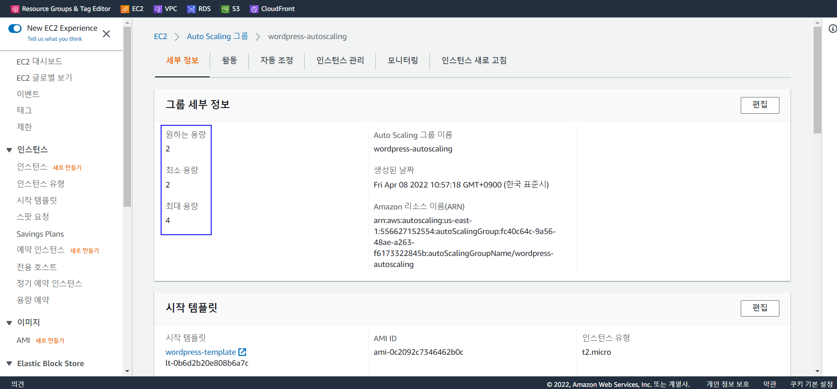Image resolution: width=837 pixels, height=389 pixels.
Task: Click the main page scrollbar thumb
Action: [x=817, y=80]
